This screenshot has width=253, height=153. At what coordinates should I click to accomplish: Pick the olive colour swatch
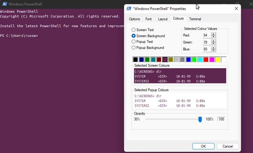pyautogui.click(x=171, y=60)
